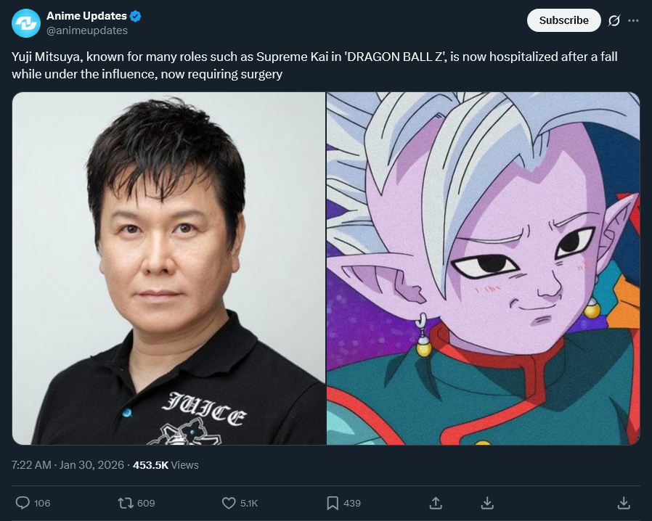Click the share upload arrow icon
This screenshot has height=521, width=652.
pyautogui.click(x=436, y=503)
